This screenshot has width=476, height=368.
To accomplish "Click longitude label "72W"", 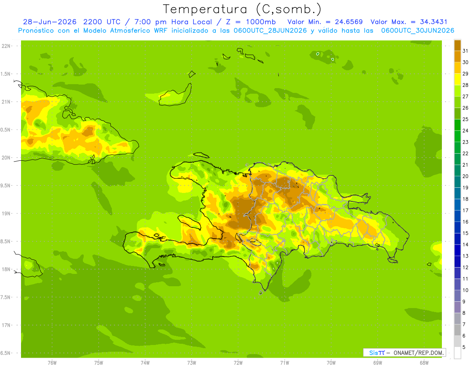I will 238,363.
